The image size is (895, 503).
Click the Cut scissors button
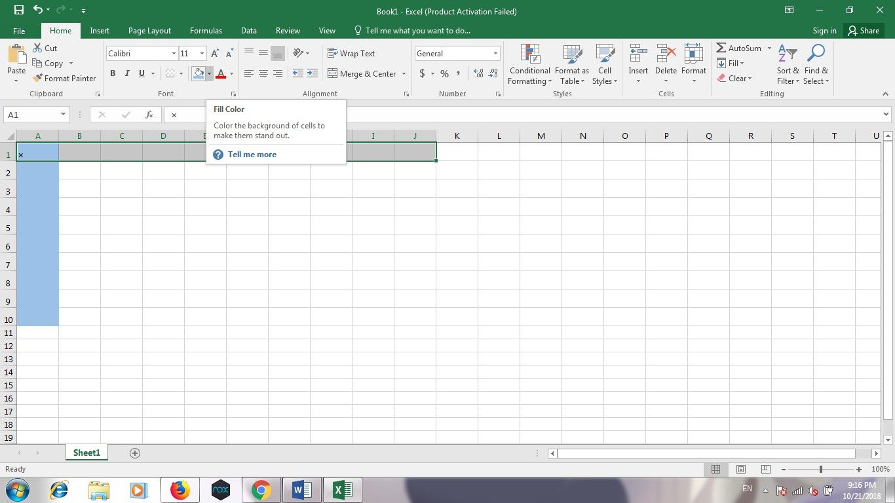click(45, 48)
